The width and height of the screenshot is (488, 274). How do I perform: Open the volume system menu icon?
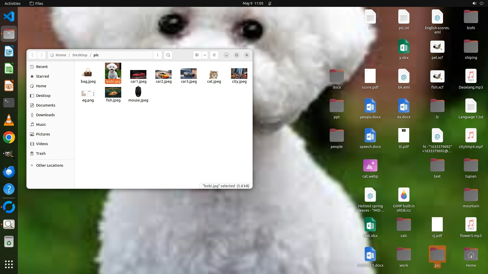tap(474, 3)
